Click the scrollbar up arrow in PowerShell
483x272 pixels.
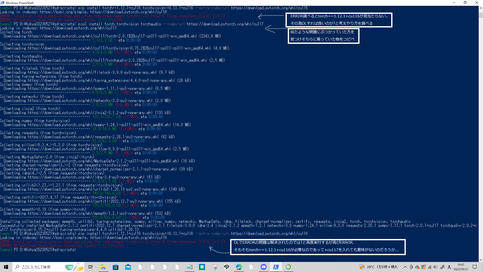point(481,8)
